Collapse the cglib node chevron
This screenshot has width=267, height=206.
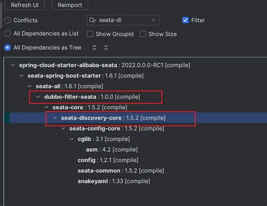click(72, 139)
